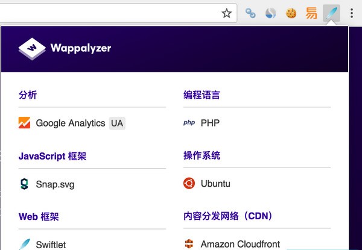This screenshot has width=362, height=250.
Task: Open the blue-grey globe extension icon
Action: (270, 13)
